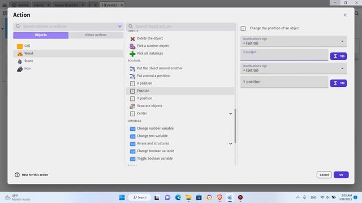Choose Separate objects action

coord(180,106)
